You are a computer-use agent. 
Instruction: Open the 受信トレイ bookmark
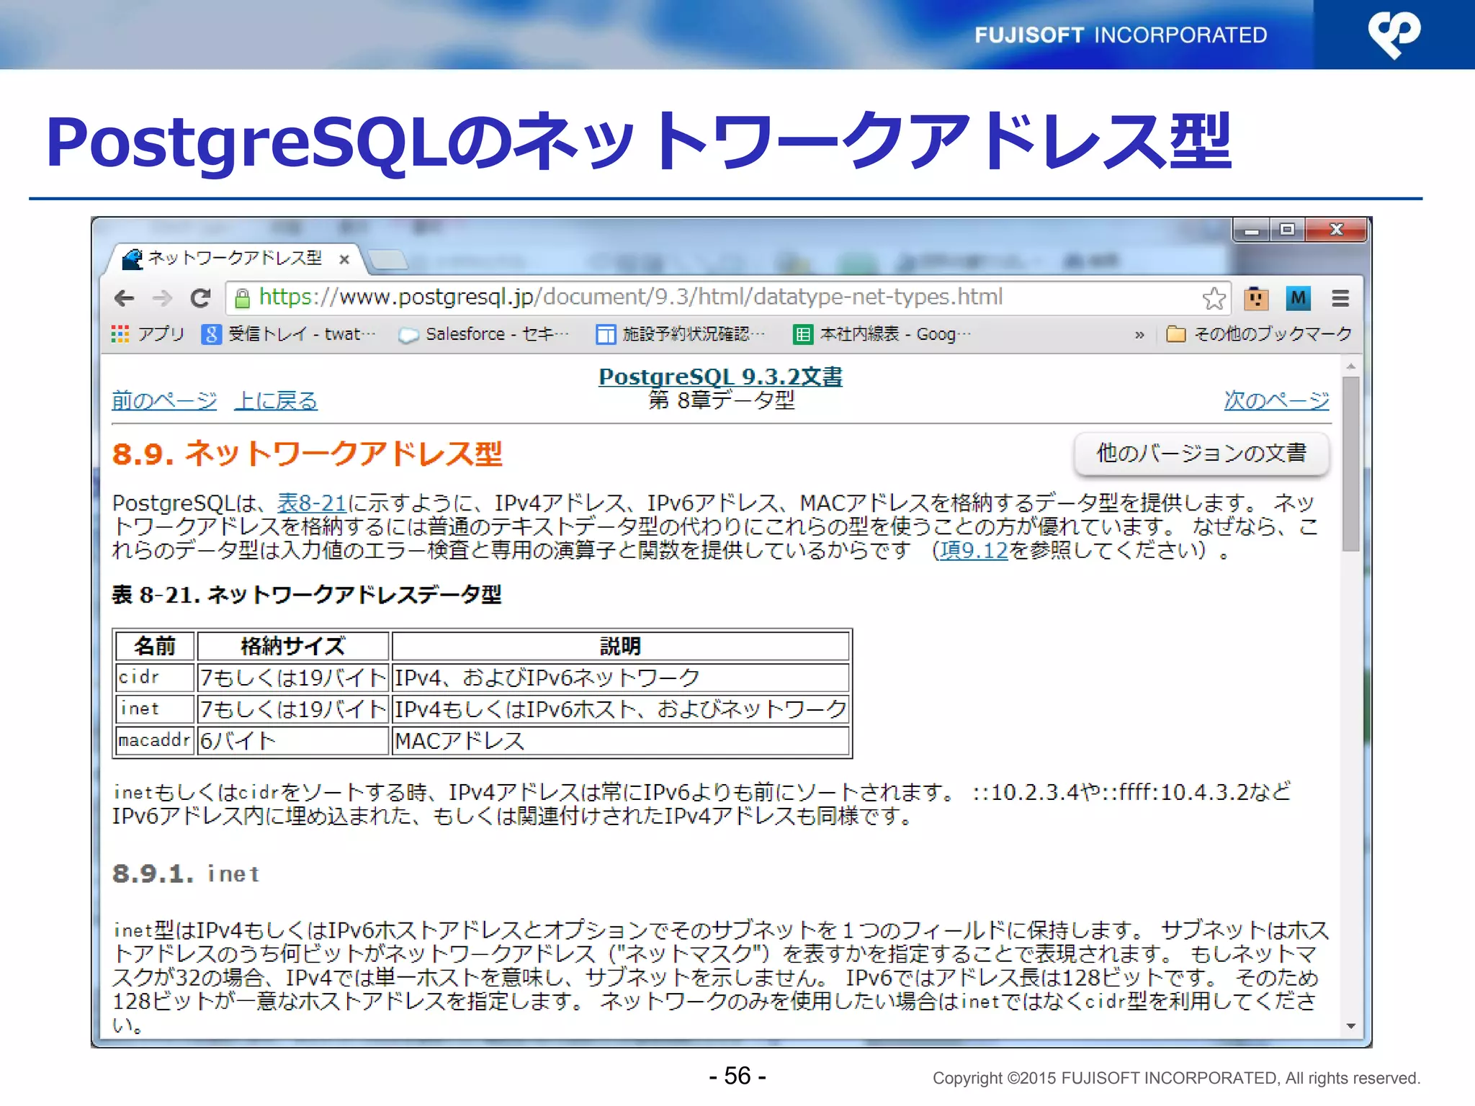289,334
